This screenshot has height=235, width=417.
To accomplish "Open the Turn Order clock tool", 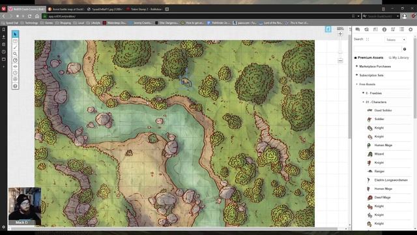I will tap(15, 73).
